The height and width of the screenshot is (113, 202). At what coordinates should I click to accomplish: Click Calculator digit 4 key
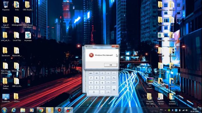pos(91,83)
